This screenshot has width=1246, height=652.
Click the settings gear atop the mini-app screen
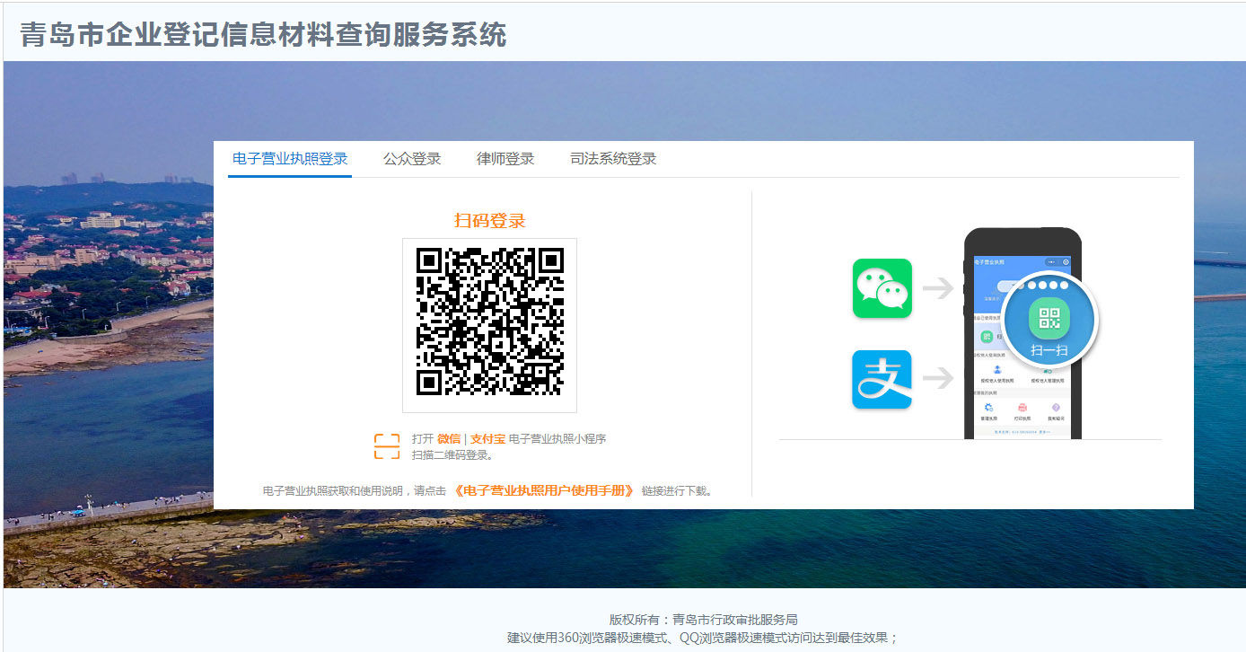coord(1066,262)
